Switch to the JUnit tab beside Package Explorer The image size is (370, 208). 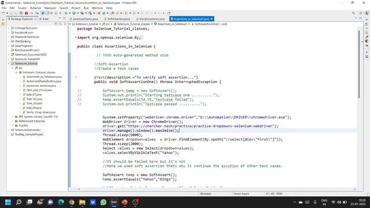point(45,19)
